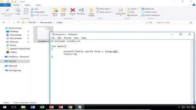Open Task View on the taskbar
This screenshot has height=110, width=196.
14,107
